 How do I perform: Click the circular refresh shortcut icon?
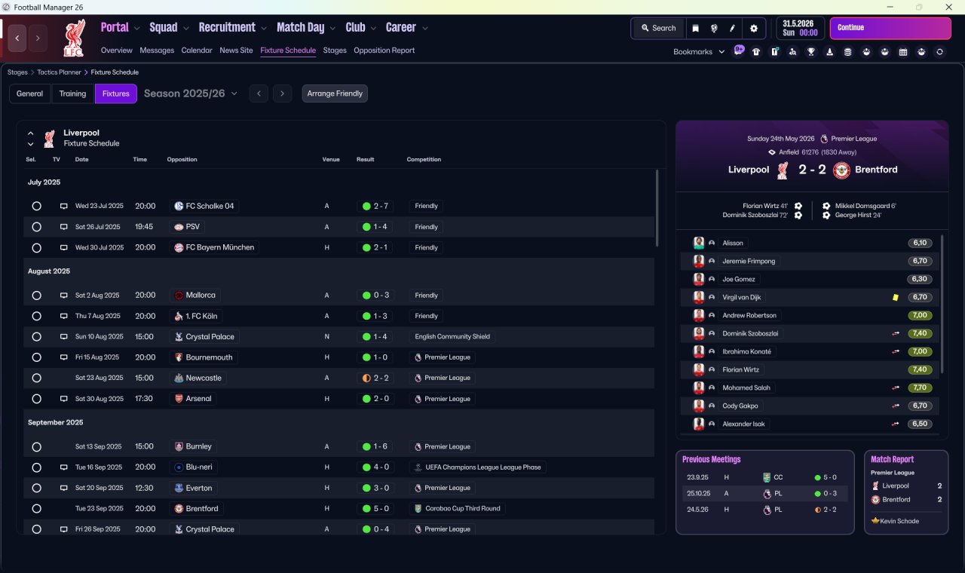(x=939, y=52)
